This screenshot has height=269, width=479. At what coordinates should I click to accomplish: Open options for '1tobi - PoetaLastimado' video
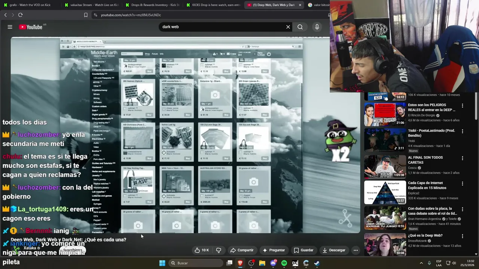tap(463, 131)
